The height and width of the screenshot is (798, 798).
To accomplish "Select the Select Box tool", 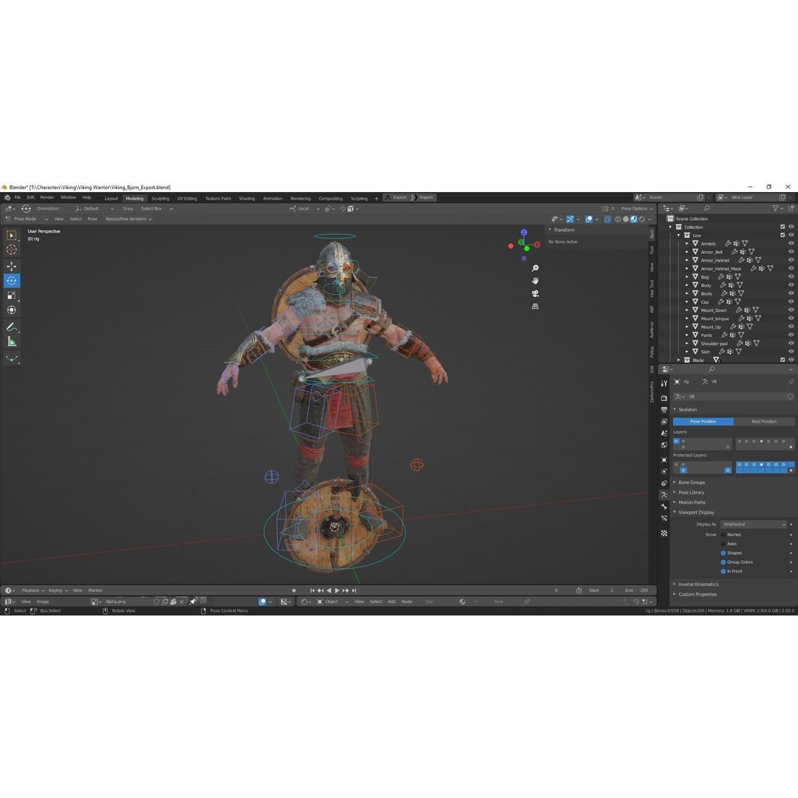I will pyautogui.click(x=11, y=235).
